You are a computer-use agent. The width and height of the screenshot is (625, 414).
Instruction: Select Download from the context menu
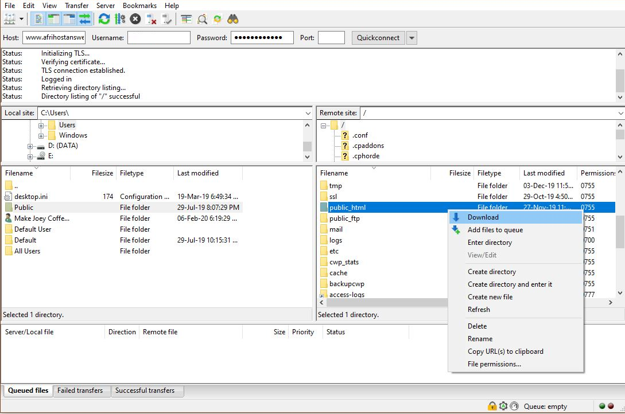[x=483, y=217]
